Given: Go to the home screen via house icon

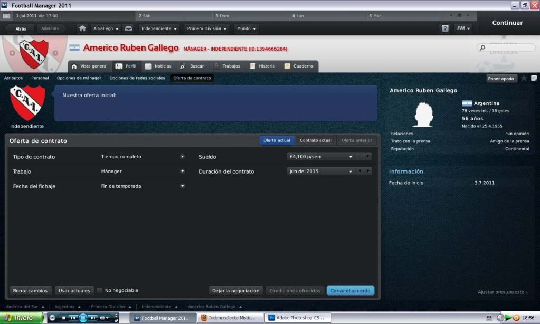Looking at the screenshot, I should click(x=82, y=28).
